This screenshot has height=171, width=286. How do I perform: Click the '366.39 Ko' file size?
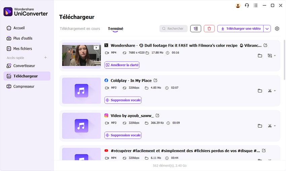(x=157, y=123)
